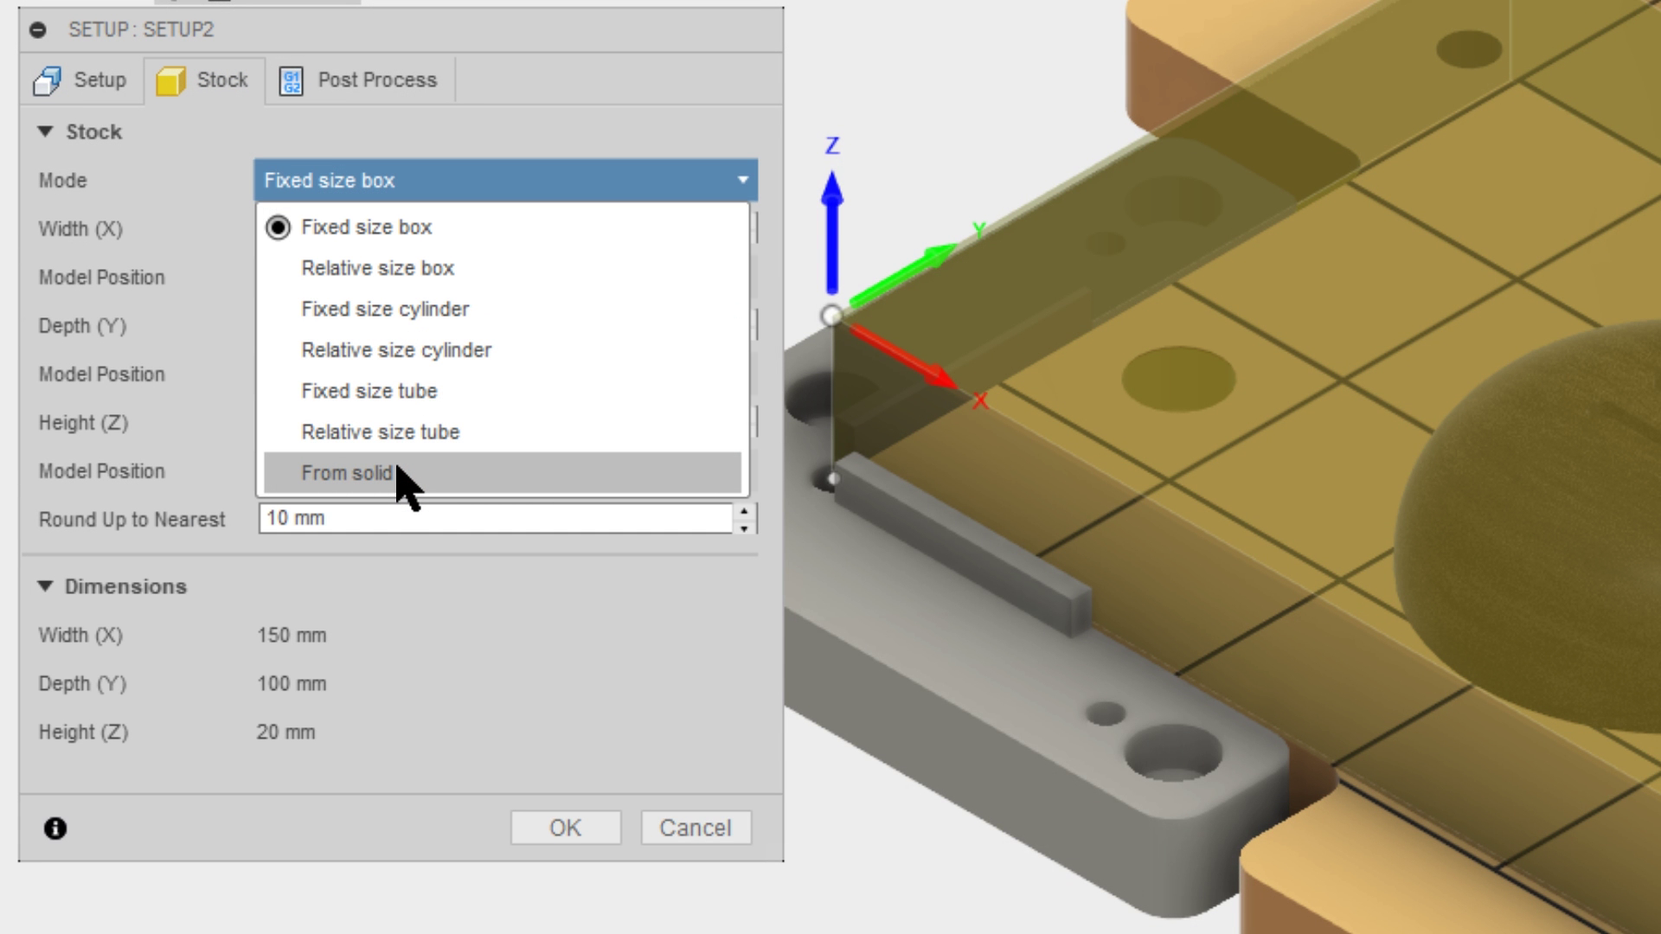Click the yellow stock box icon
1661x934 pixels.
pyautogui.click(x=173, y=80)
